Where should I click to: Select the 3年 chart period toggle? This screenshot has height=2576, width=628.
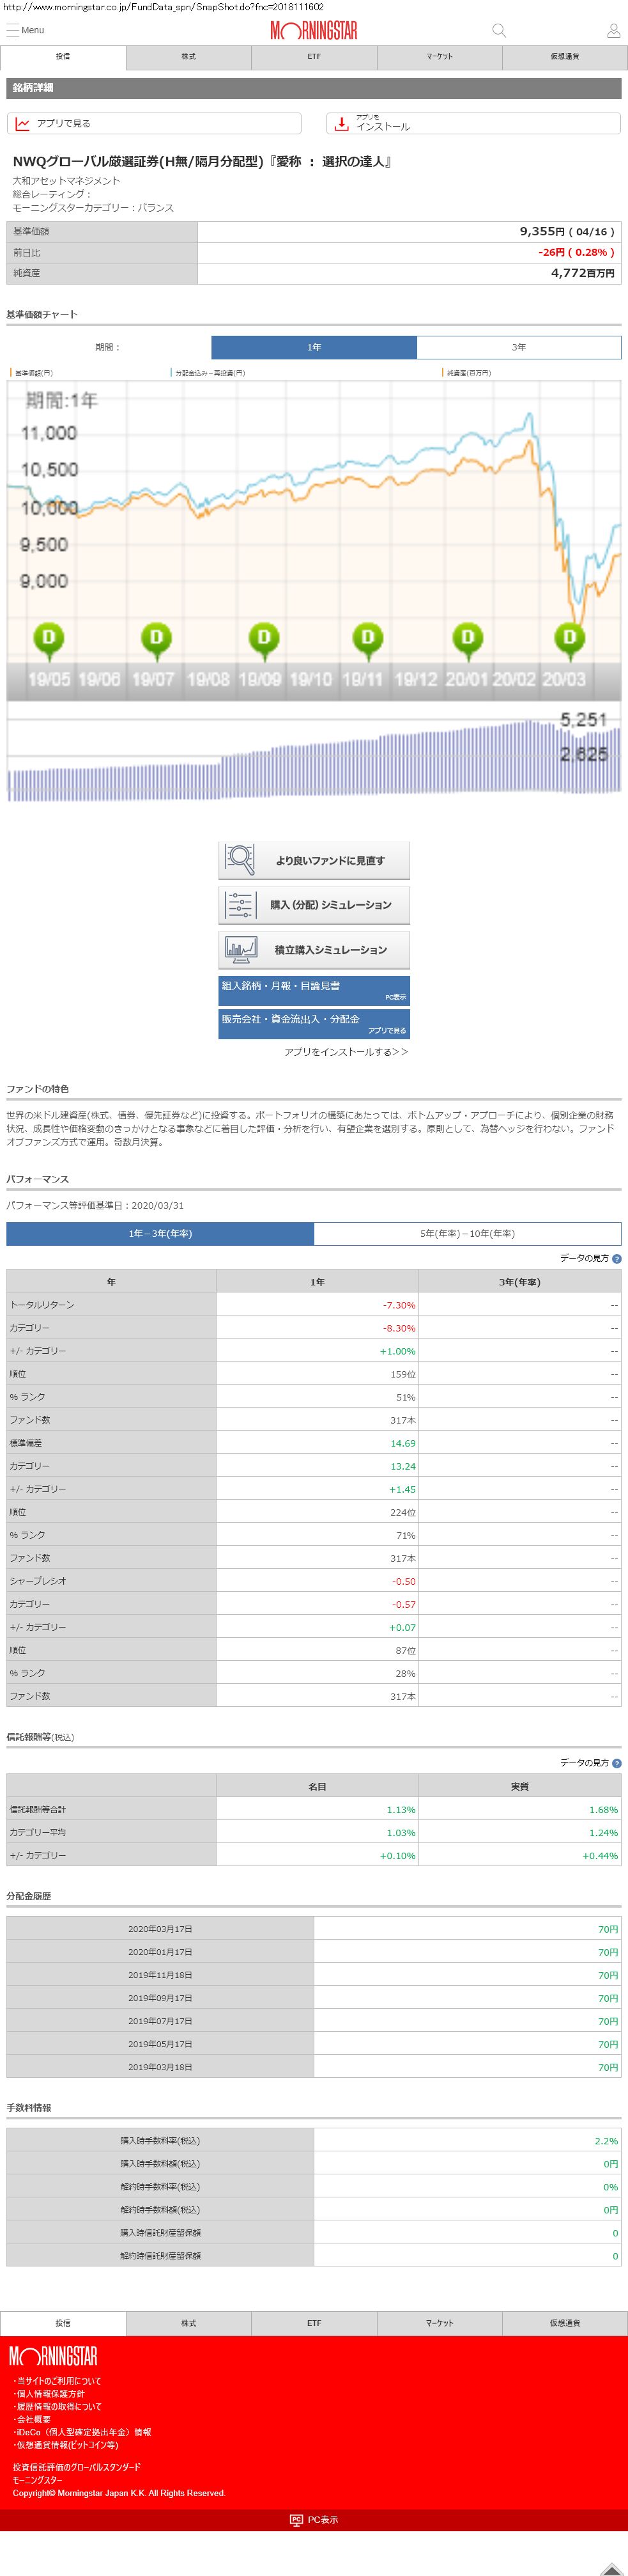tap(518, 347)
